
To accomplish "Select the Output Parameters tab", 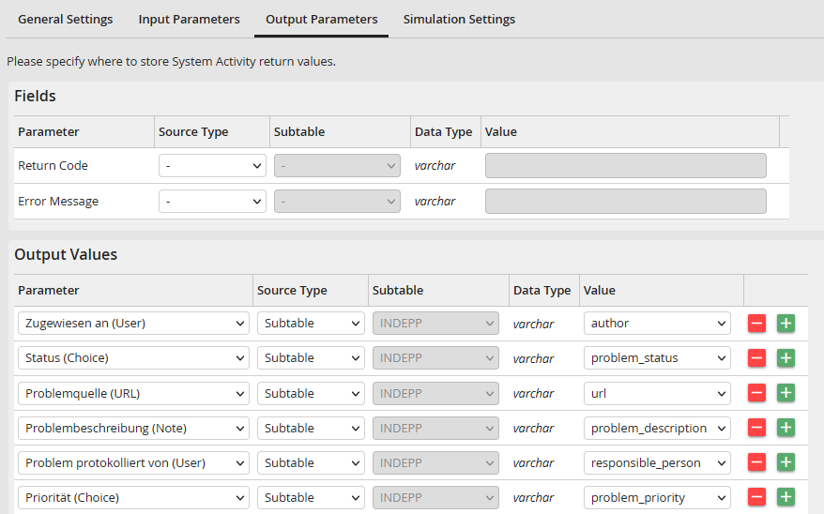I will point(322,20).
